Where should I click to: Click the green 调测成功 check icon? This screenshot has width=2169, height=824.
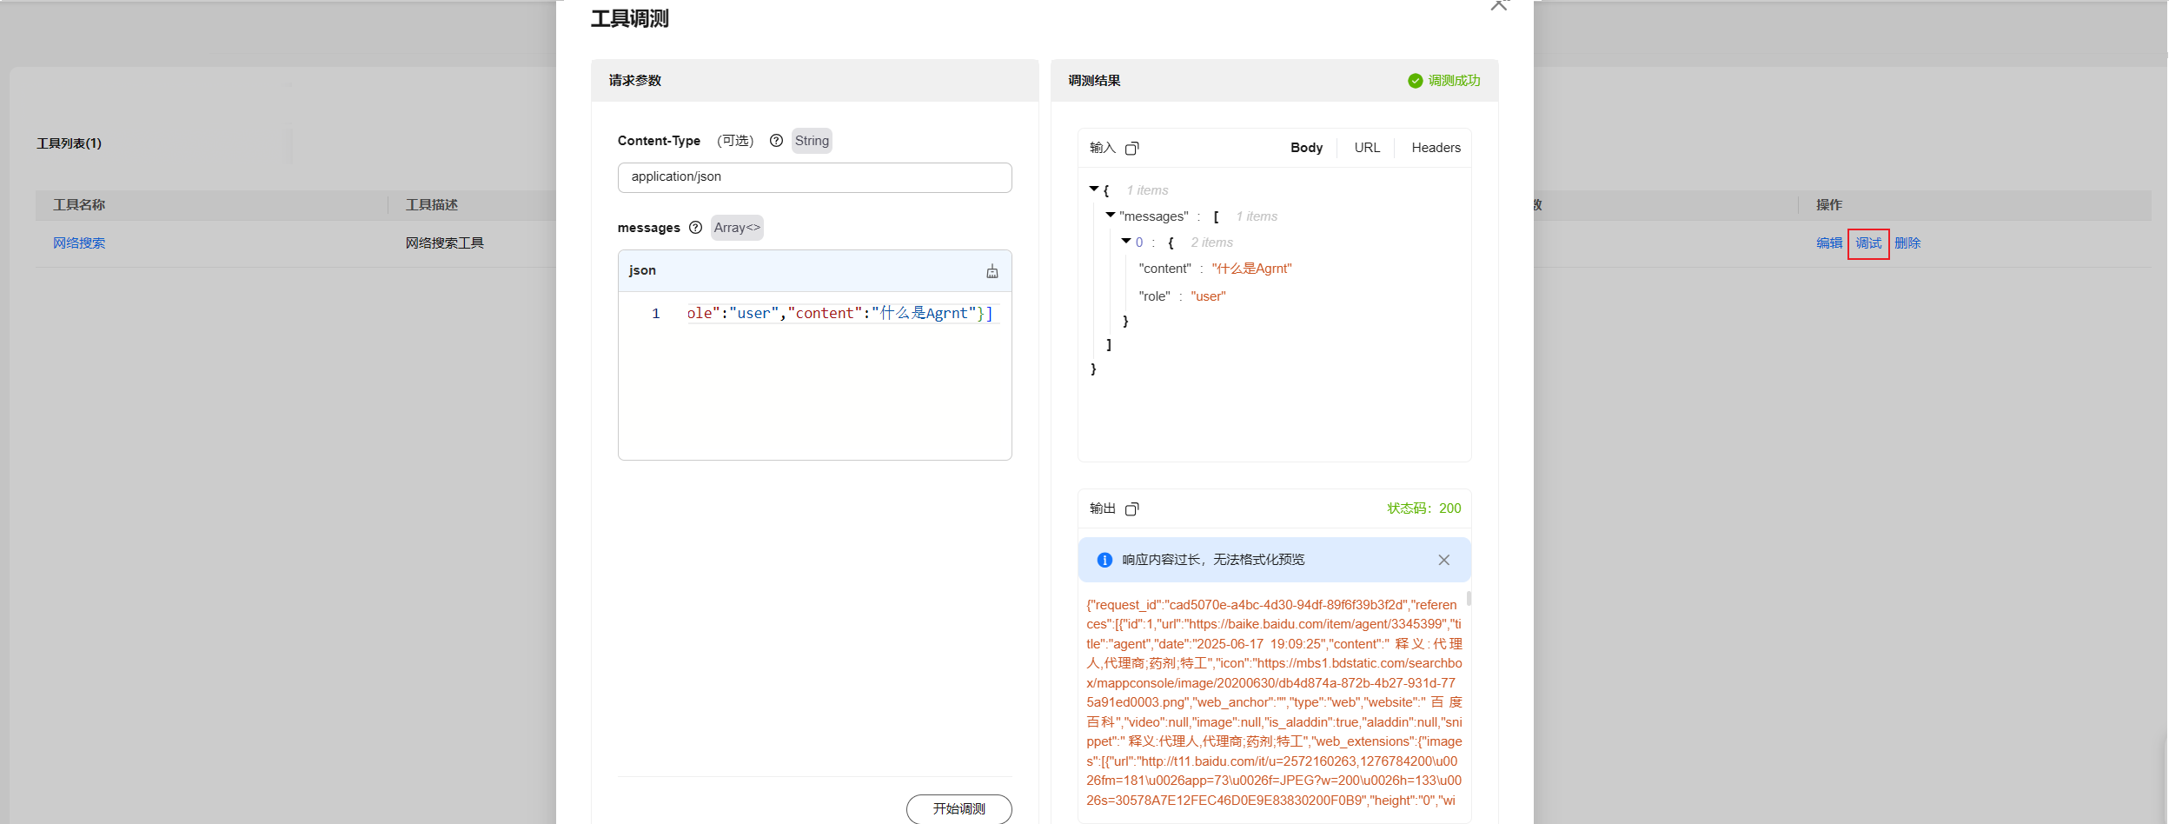(x=1415, y=81)
